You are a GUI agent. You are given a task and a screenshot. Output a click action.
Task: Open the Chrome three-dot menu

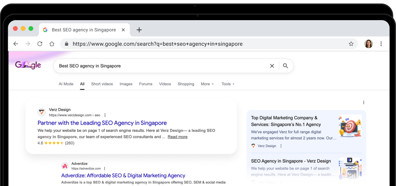tap(381, 44)
